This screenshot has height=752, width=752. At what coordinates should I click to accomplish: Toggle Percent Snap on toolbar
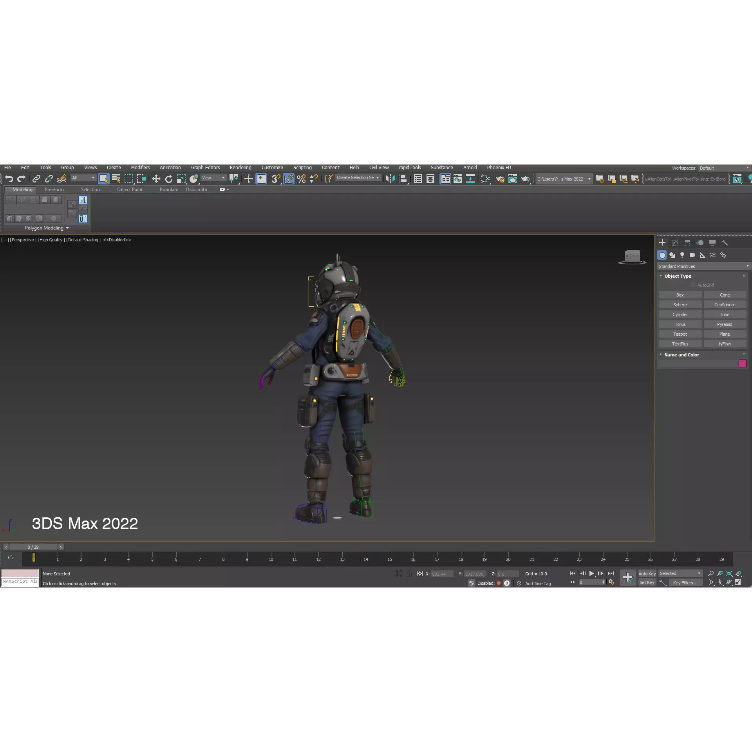(301, 179)
